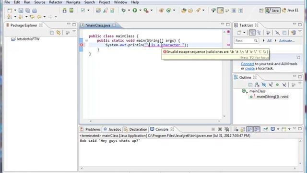The image size is (307, 173).
Task: Click the New Java Package icon
Action: pos(161,10)
